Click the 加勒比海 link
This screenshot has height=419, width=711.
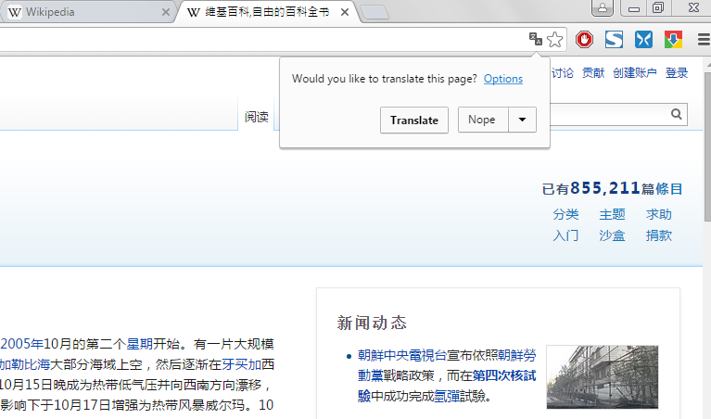coord(25,364)
